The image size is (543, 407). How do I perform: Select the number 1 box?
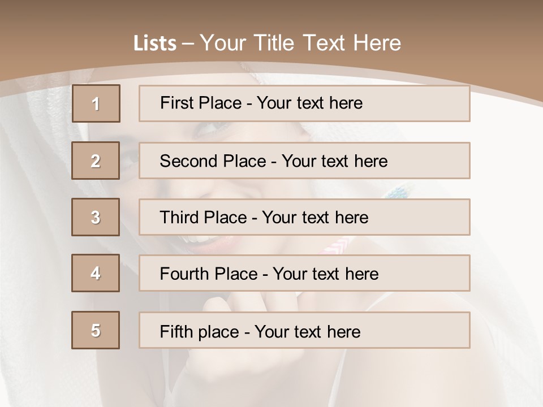point(96,103)
